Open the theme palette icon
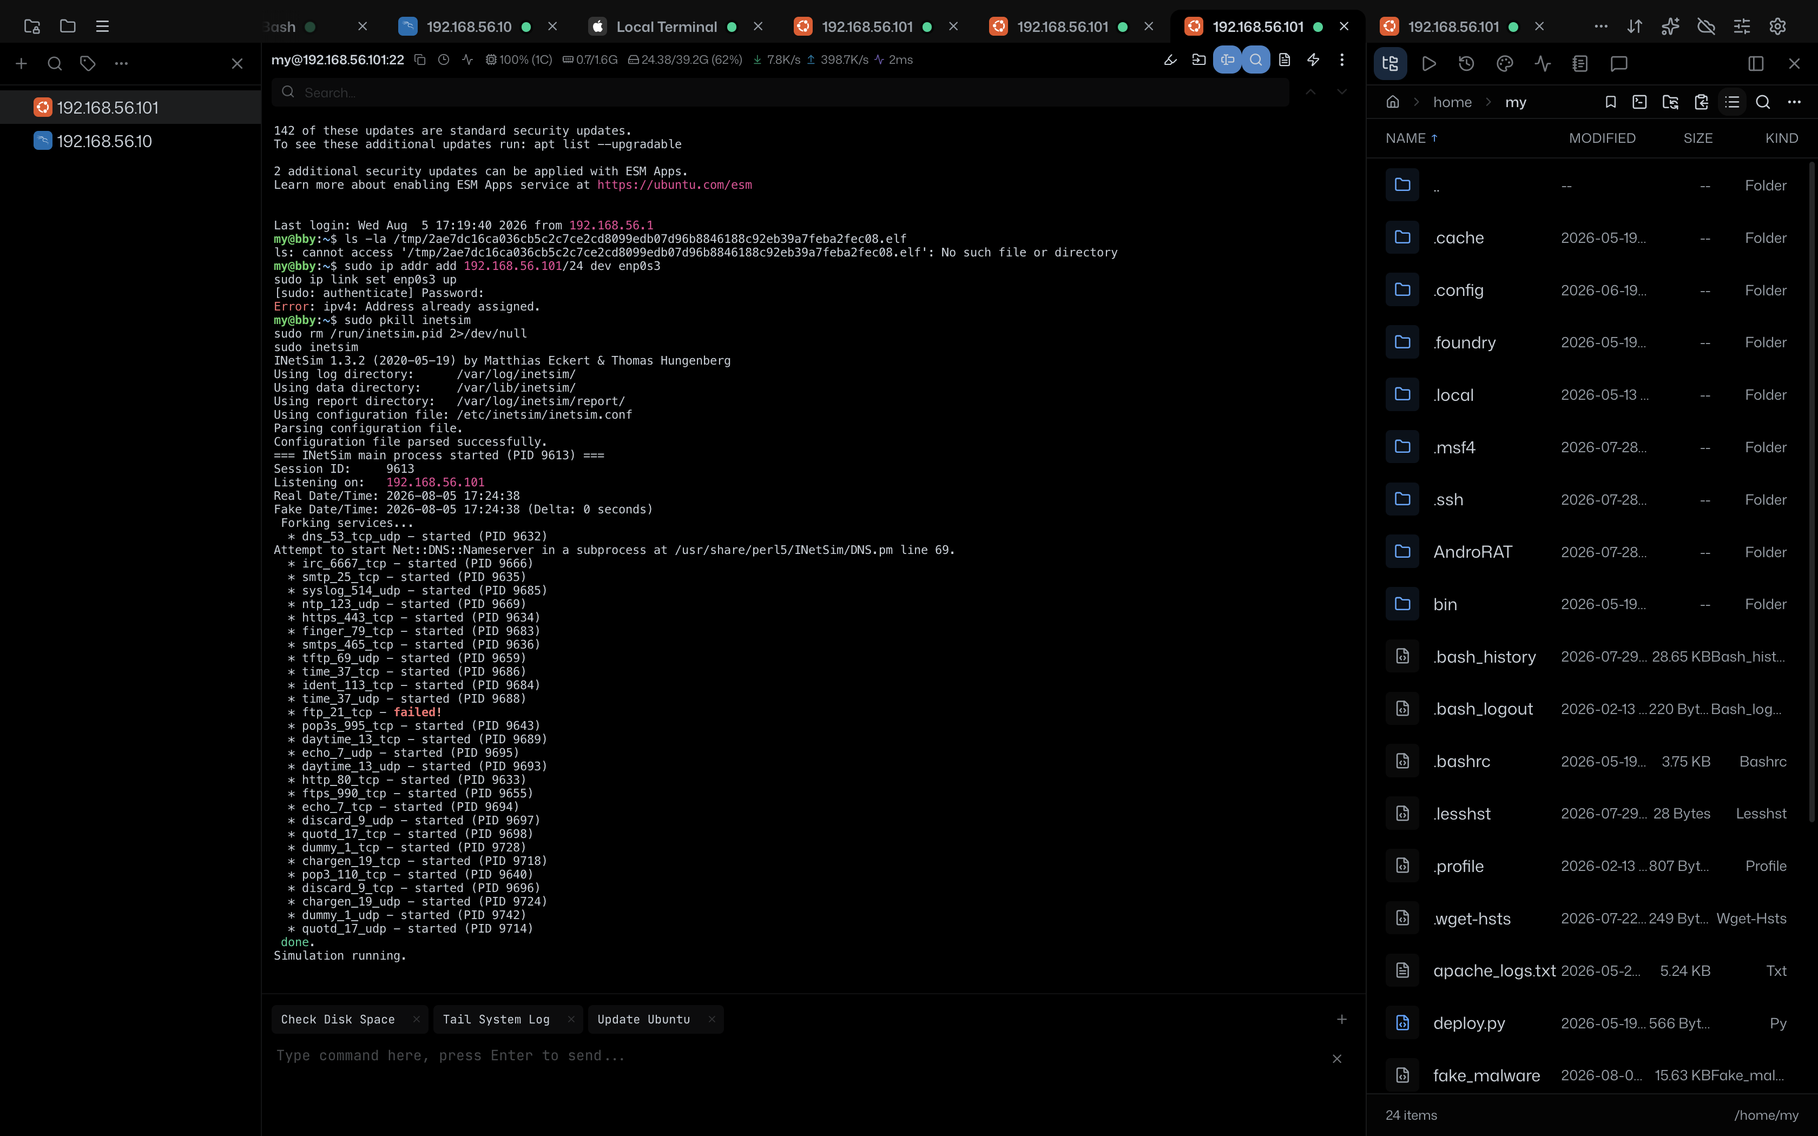 [1504, 64]
